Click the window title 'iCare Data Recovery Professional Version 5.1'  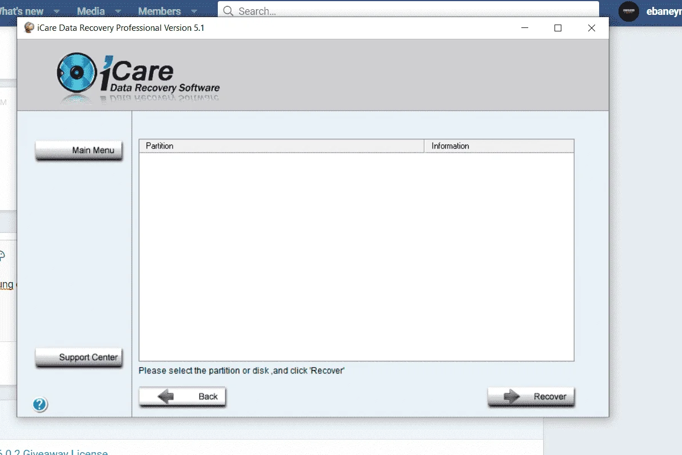(121, 28)
